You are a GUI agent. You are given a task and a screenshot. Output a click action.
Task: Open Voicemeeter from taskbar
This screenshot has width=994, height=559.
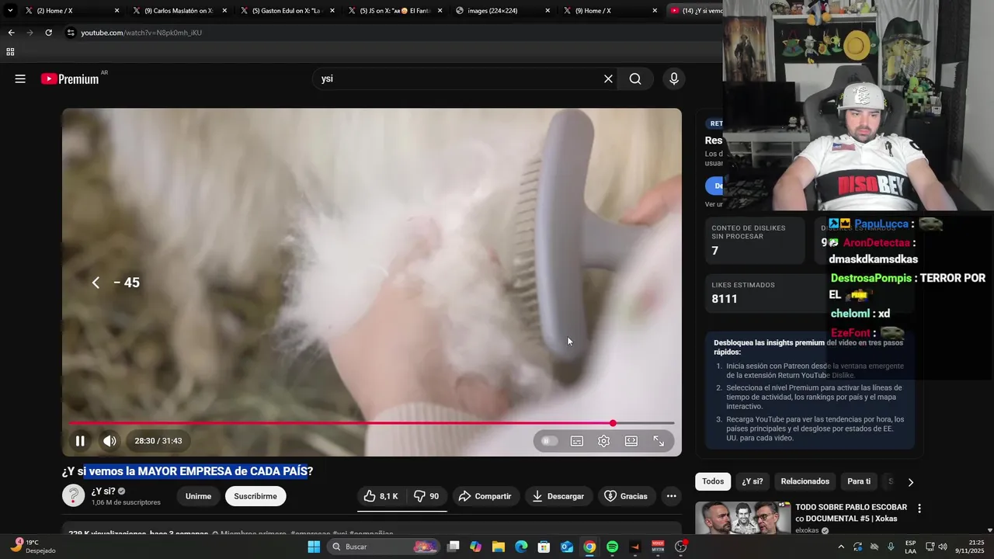658,547
